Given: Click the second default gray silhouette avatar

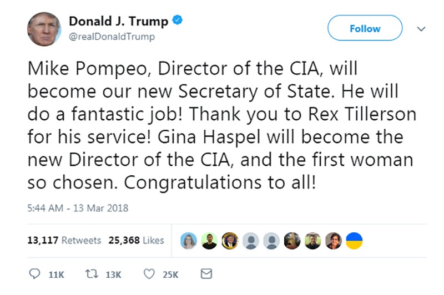Looking at the screenshot, I should click(x=271, y=241).
